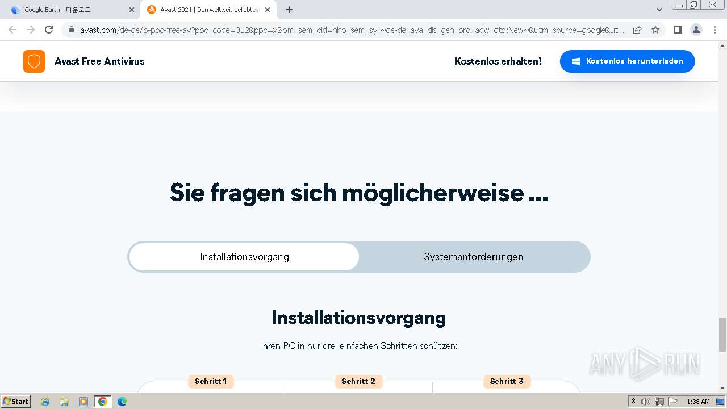
Task: Open the Chrome three-dot menu
Action: [x=715, y=30]
